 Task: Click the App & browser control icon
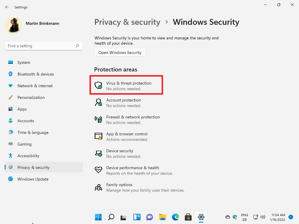pos(98,136)
